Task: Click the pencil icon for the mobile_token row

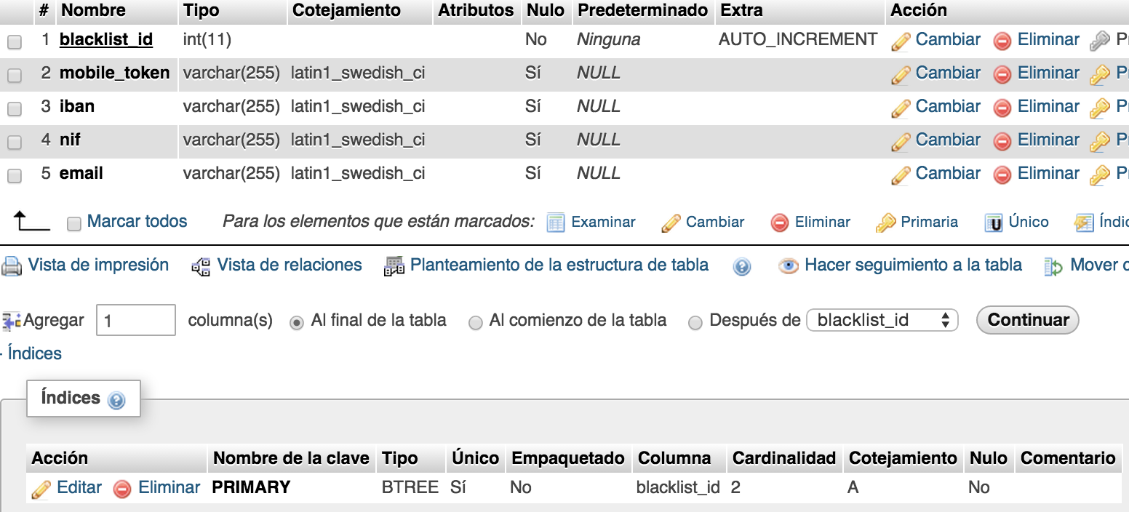Action: tap(901, 74)
